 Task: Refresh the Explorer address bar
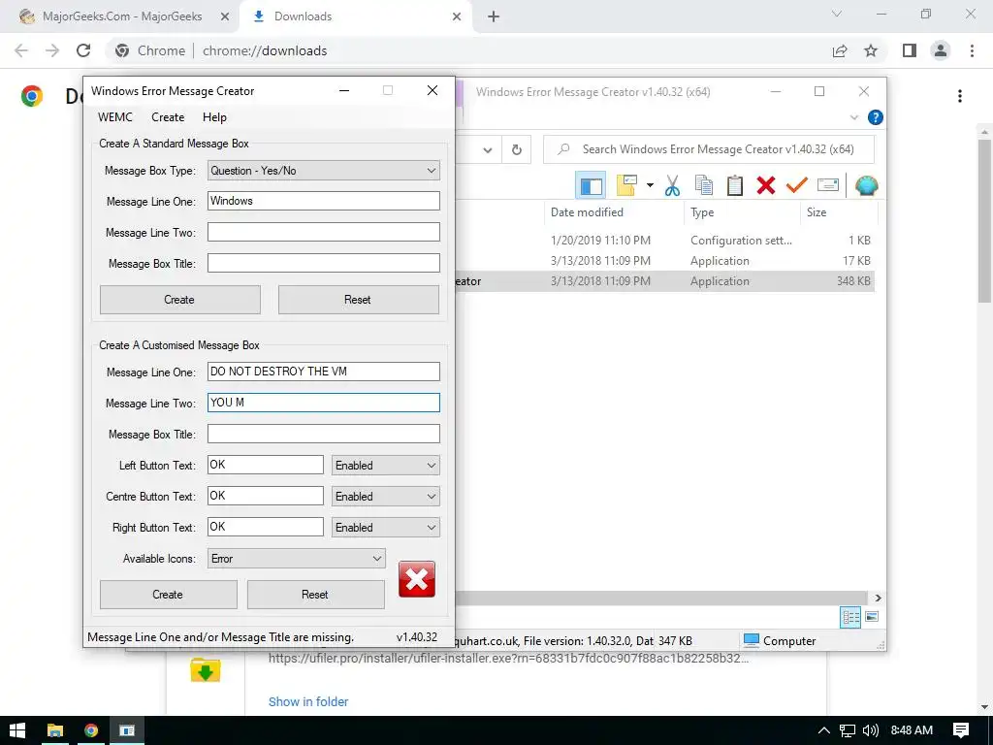pos(517,149)
